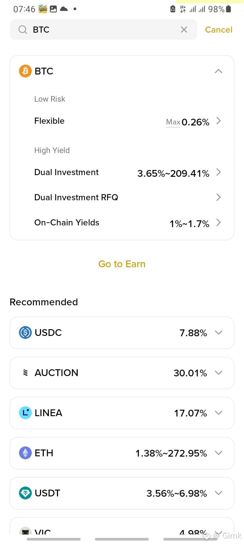
Task: Follow the Go to Earn link
Action: coord(122,264)
